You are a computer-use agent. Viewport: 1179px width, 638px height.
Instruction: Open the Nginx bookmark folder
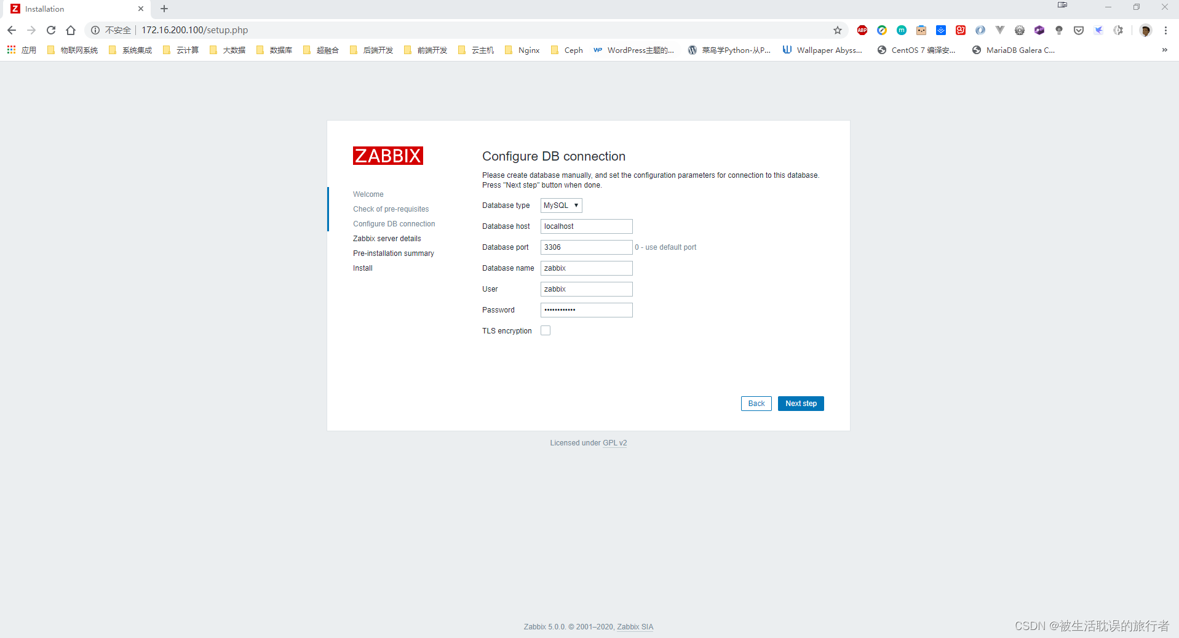522,50
